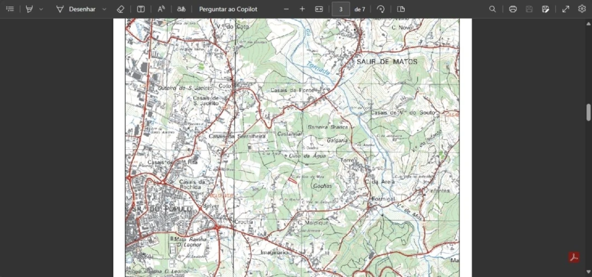Zoom out with the minus button

[286, 9]
